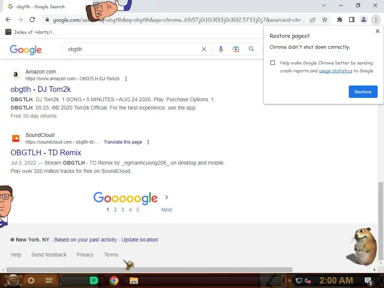
Task: Go back to the previous page
Action: [x=8, y=19]
